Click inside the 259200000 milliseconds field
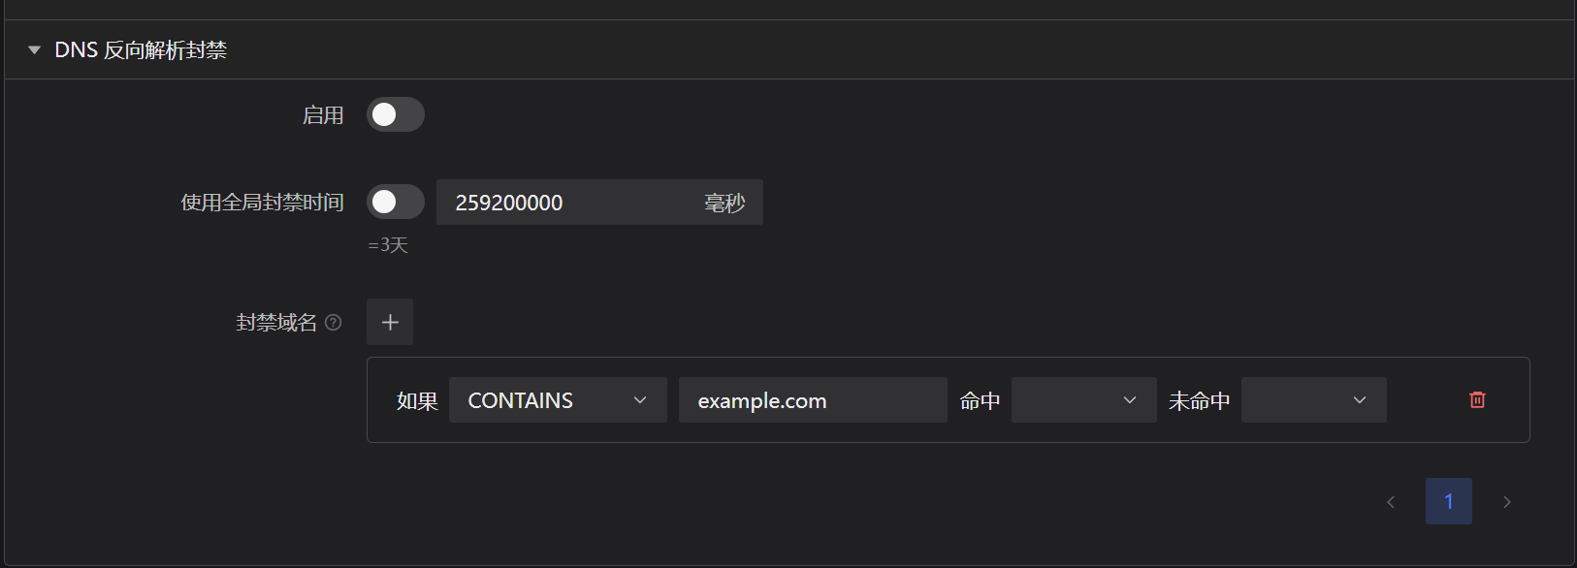 pyautogui.click(x=543, y=202)
